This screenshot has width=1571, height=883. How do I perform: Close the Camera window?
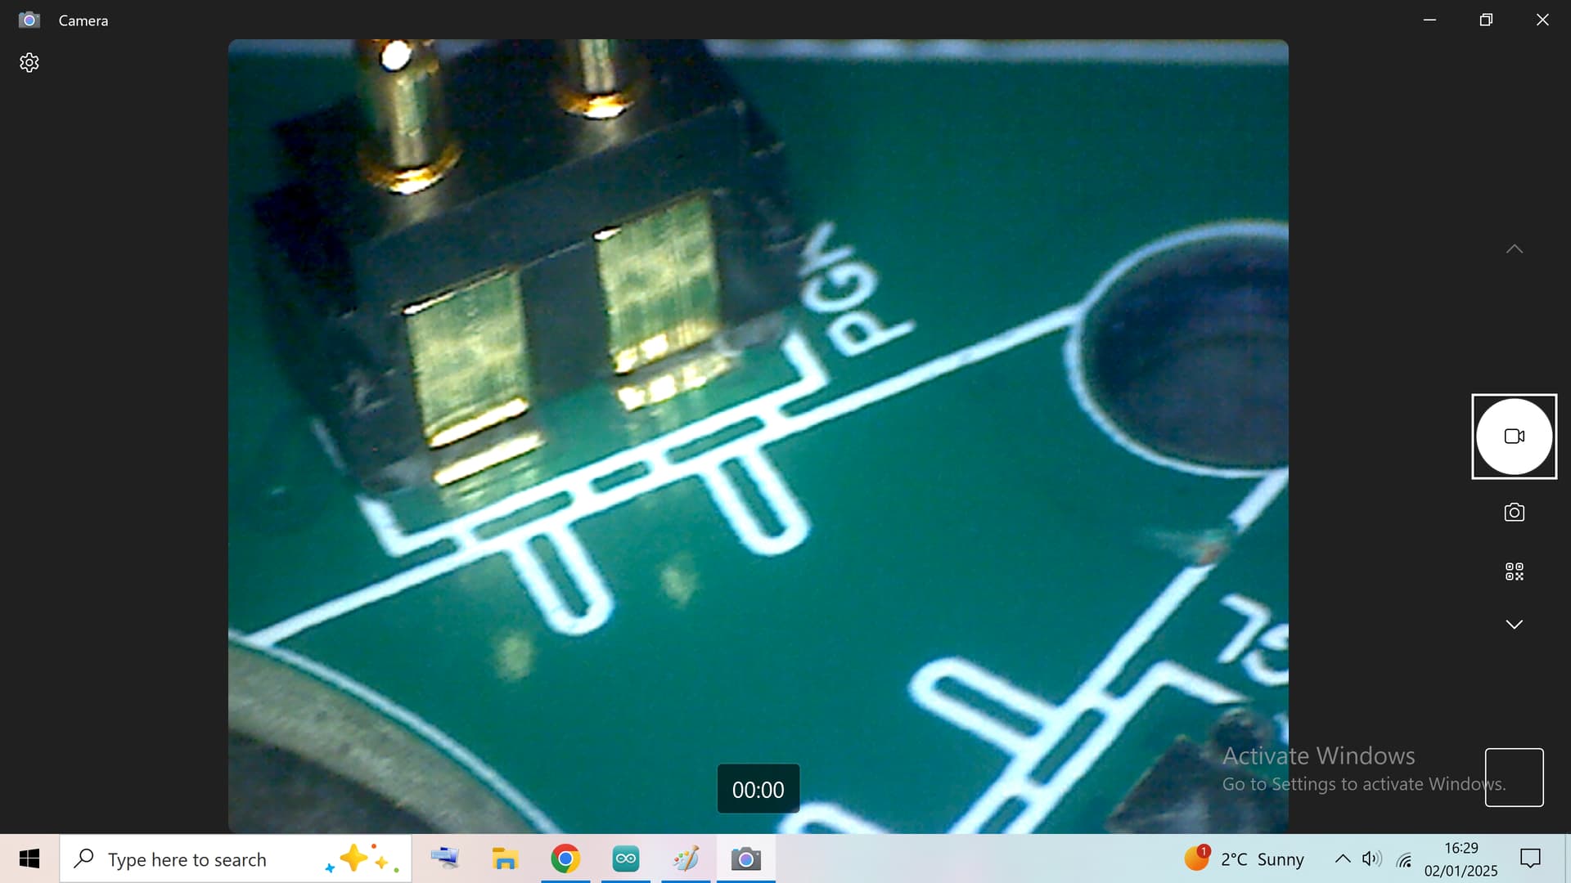pyautogui.click(x=1542, y=20)
